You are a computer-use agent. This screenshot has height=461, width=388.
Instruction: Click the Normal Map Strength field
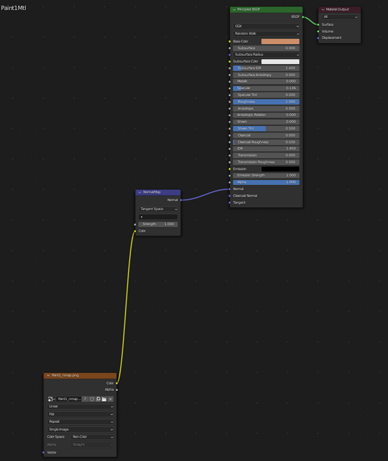coord(158,224)
